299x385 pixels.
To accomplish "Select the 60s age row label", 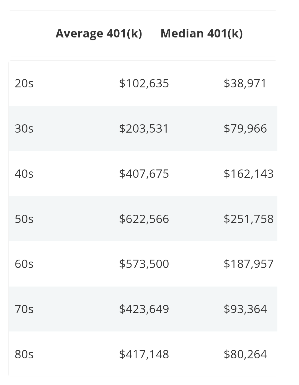I will click(x=24, y=264).
